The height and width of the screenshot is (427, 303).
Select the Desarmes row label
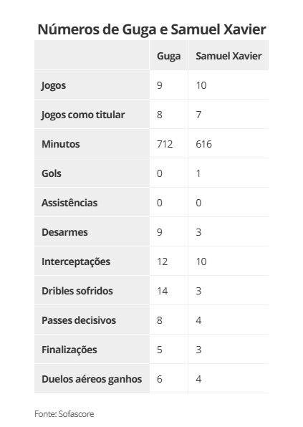coord(64,232)
